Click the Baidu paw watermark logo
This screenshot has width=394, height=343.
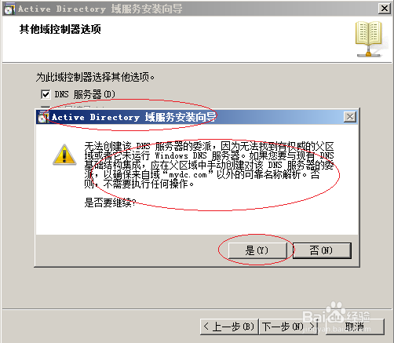336,312
